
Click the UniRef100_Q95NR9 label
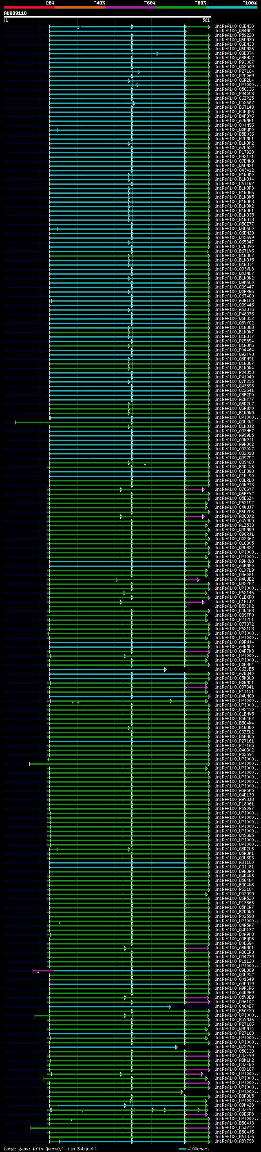pos(234,530)
